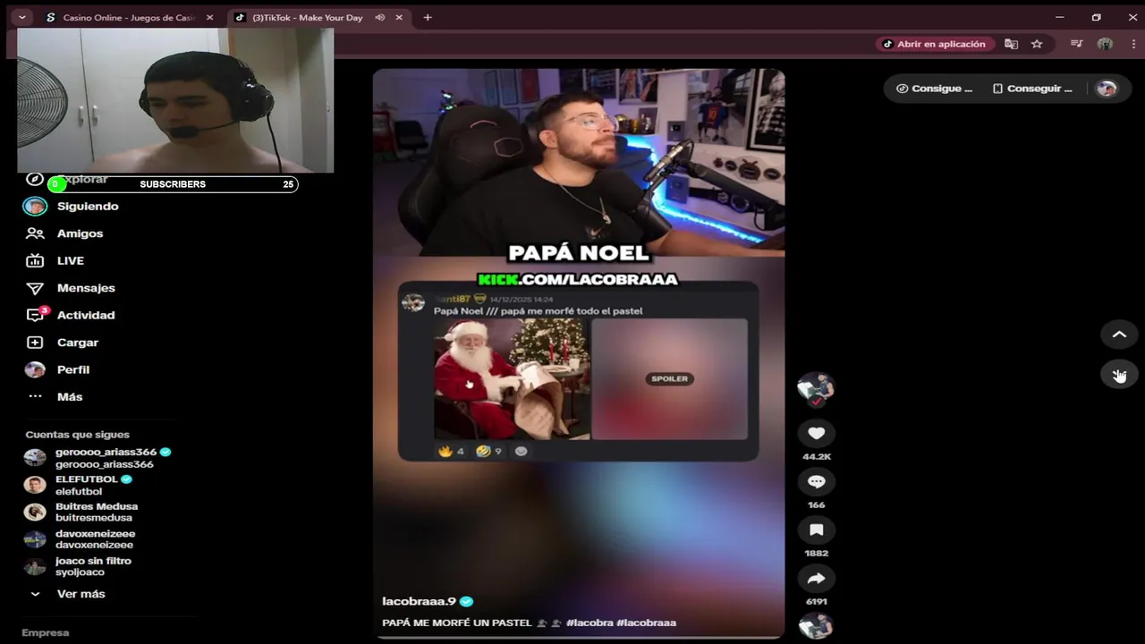The image size is (1145, 644).
Task: Open the sound disc at bottom right
Action: tap(816, 627)
